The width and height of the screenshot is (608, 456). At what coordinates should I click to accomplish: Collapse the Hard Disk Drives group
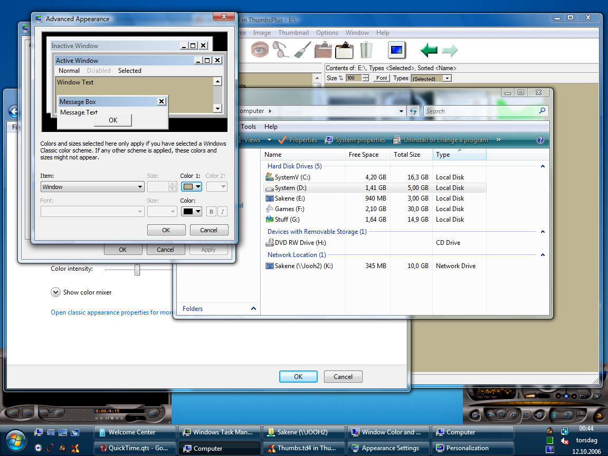tap(543, 166)
